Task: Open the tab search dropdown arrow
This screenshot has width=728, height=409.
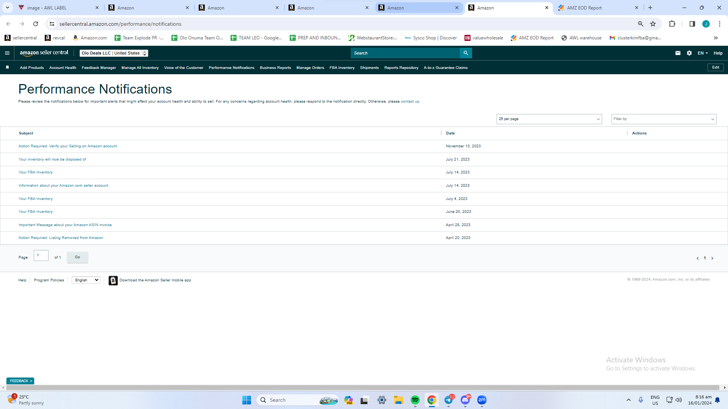Action: tap(8, 8)
